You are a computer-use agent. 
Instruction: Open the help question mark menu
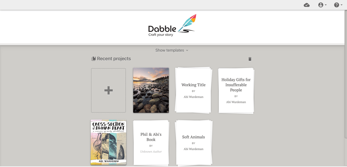(x=338, y=5)
